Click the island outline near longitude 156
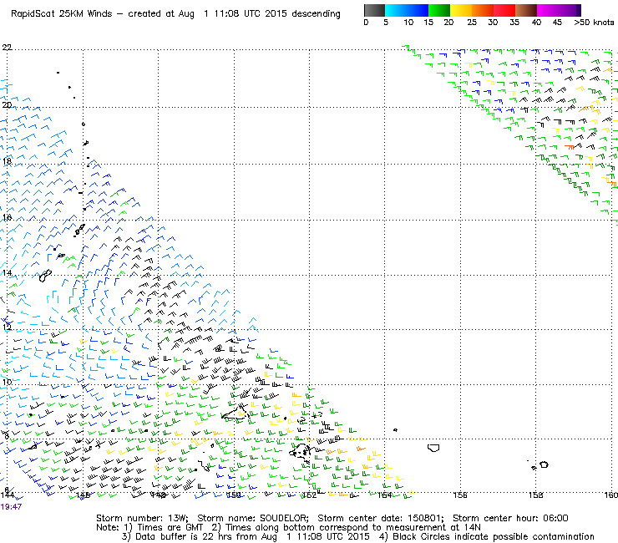This screenshot has height=543, width=618. (433, 448)
